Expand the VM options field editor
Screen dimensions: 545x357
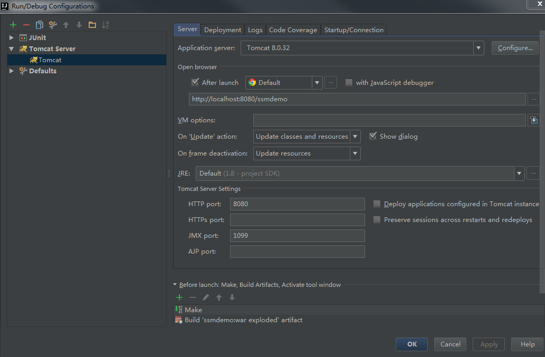[x=534, y=120]
